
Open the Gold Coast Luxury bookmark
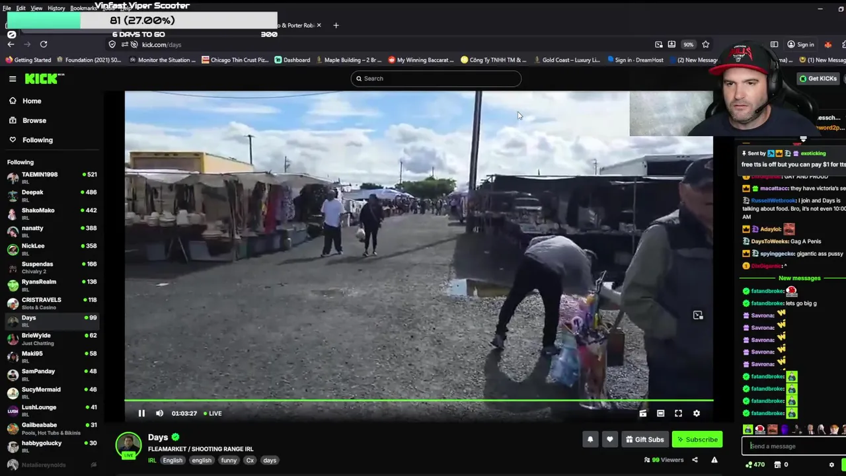pyautogui.click(x=566, y=60)
